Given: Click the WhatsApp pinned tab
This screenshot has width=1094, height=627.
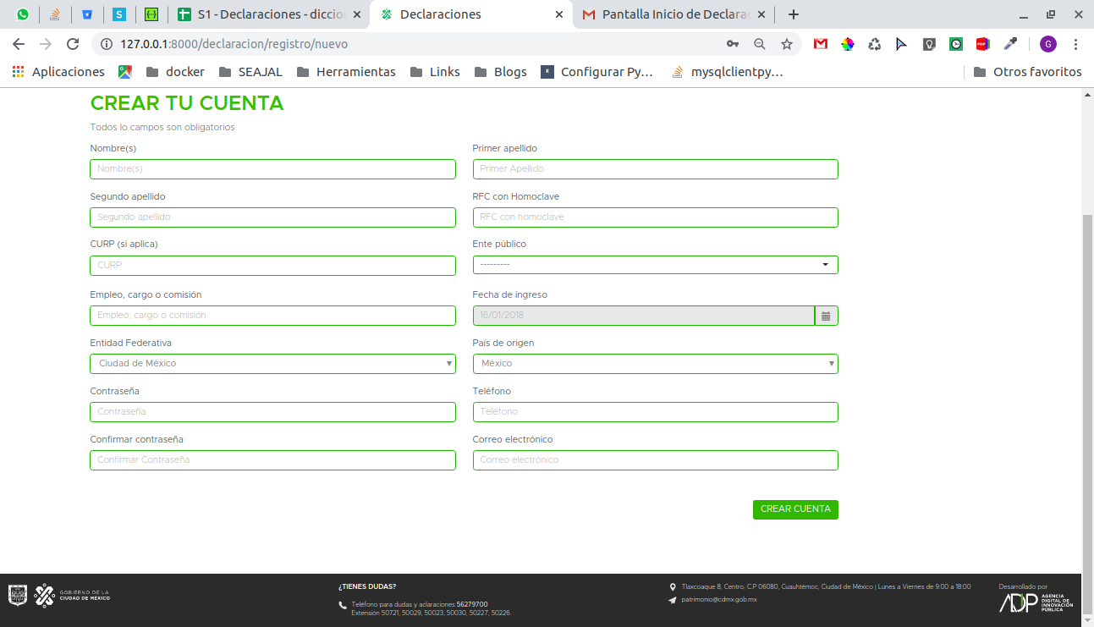Looking at the screenshot, I should point(23,14).
